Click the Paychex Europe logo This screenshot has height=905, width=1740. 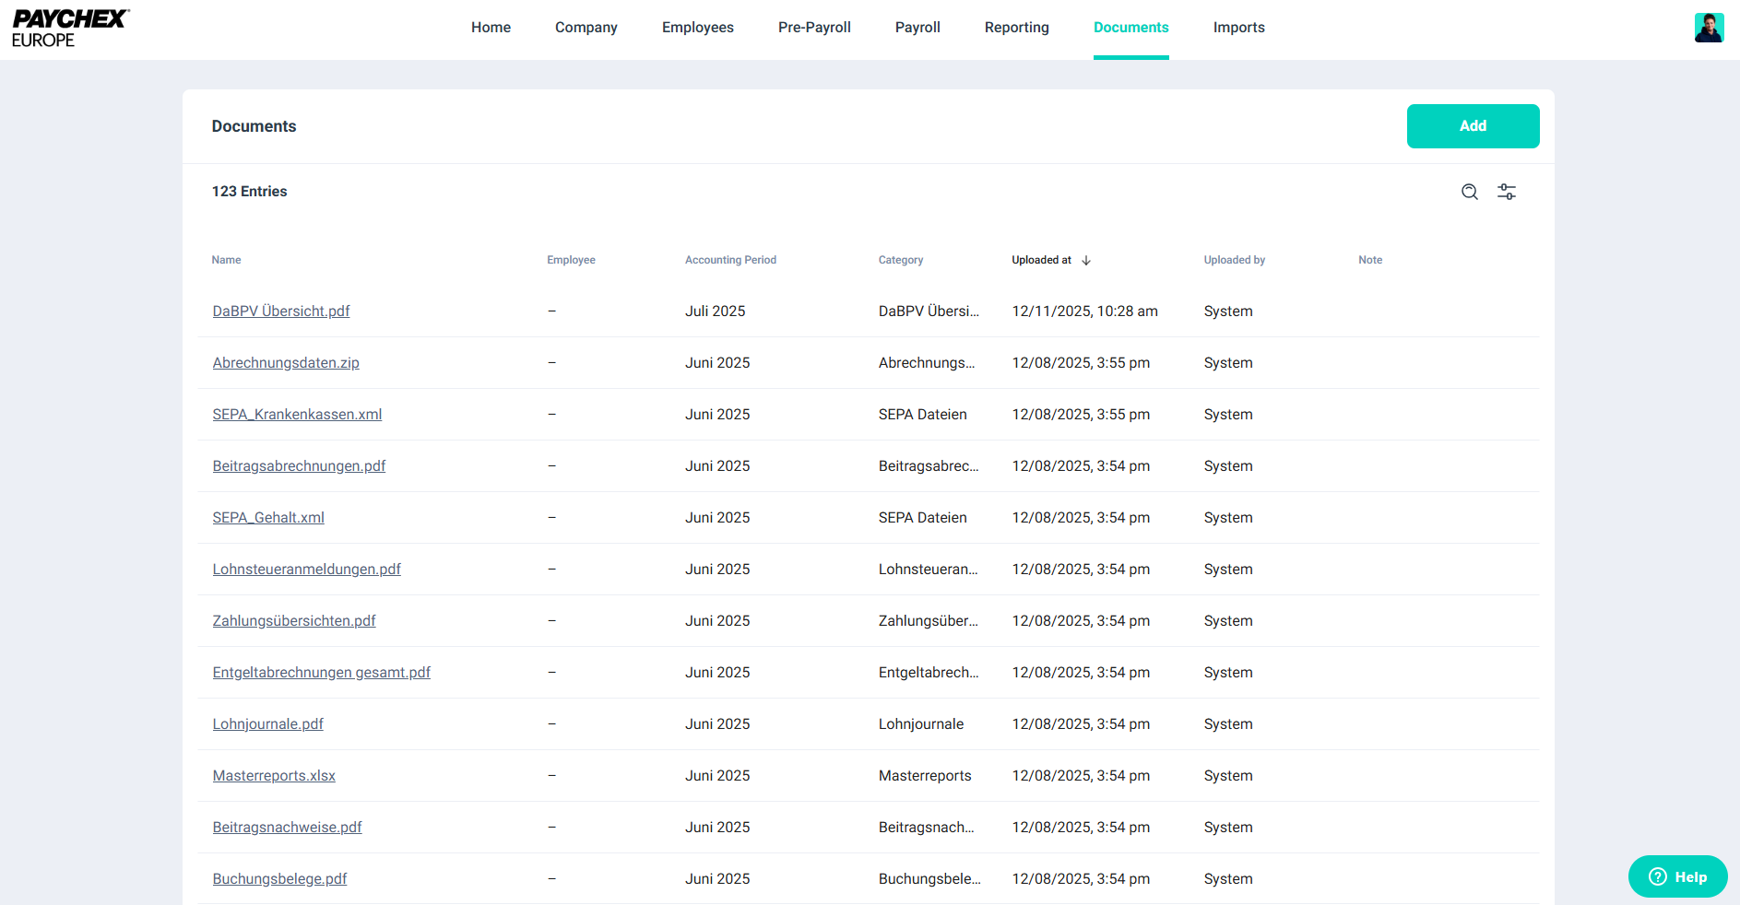pyautogui.click(x=70, y=29)
